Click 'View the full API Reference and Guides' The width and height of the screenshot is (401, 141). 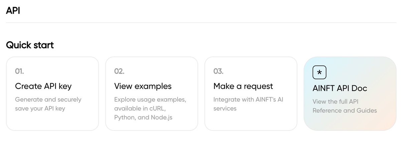pos(345,106)
